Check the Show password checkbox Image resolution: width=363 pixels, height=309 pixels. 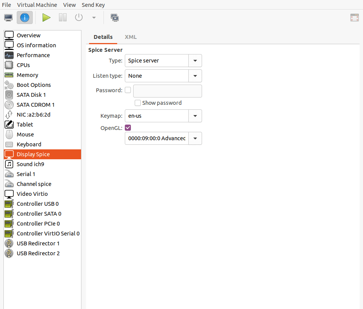tap(137, 103)
